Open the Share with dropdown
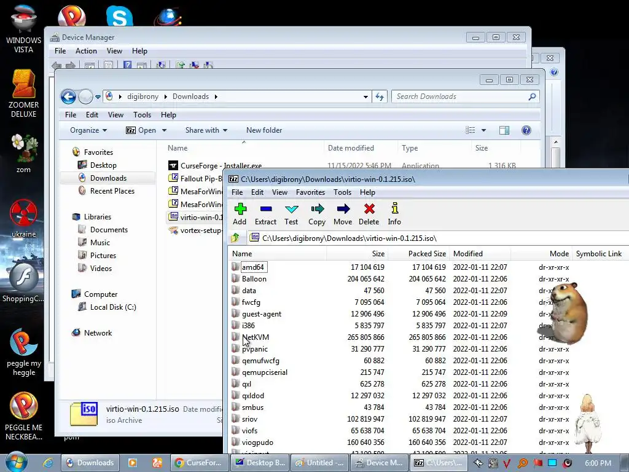Screen dimensions: 629x472 tap(206, 130)
